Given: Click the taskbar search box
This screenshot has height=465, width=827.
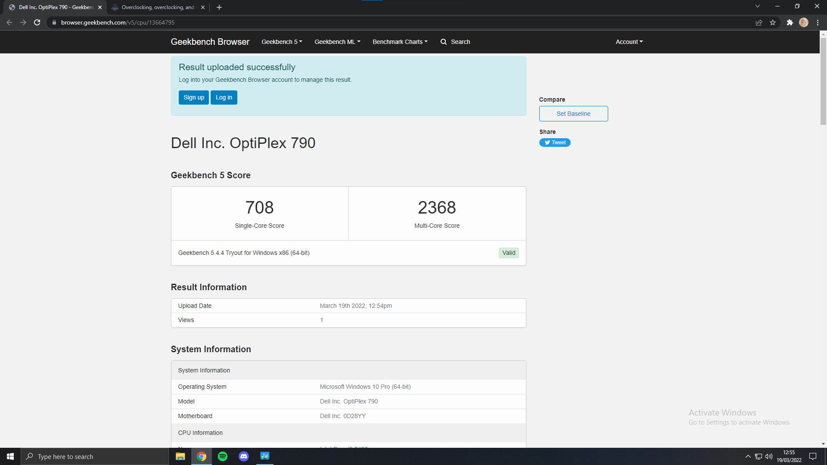Looking at the screenshot, I should click(x=95, y=456).
